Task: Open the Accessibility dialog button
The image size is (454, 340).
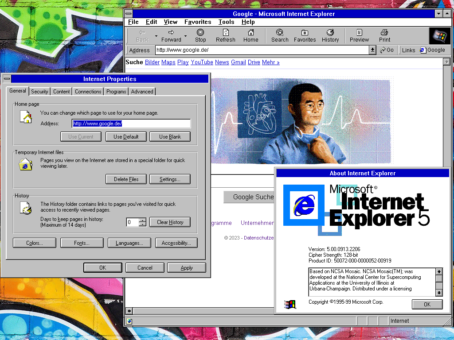Action: (x=176, y=243)
